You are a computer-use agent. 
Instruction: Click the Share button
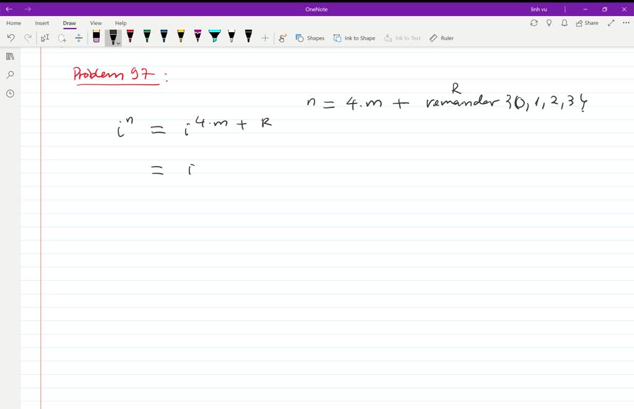pos(586,22)
